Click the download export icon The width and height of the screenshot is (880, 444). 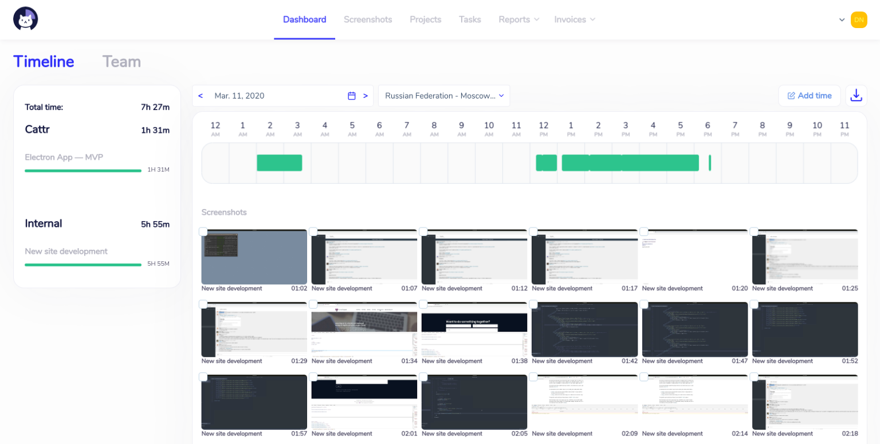(856, 95)
